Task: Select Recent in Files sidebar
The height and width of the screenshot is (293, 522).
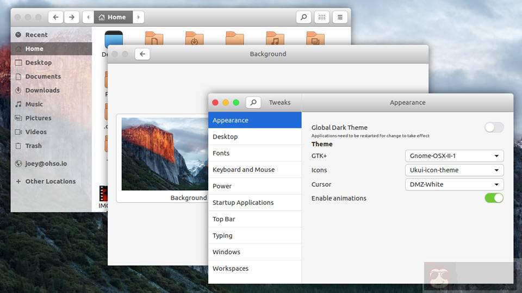Action: tap(51, 35)
